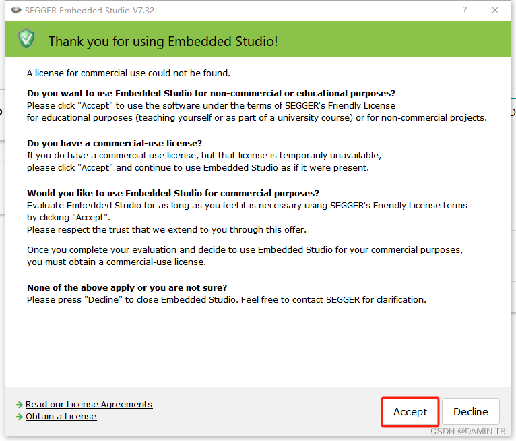Viewport: 516px width, 441px height.
Task: Click the help question mark button
Action: point(465,10)
